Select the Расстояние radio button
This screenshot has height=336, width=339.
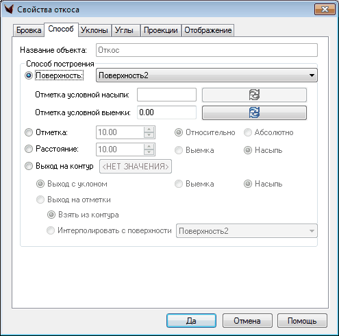click(x=29, y=149)
